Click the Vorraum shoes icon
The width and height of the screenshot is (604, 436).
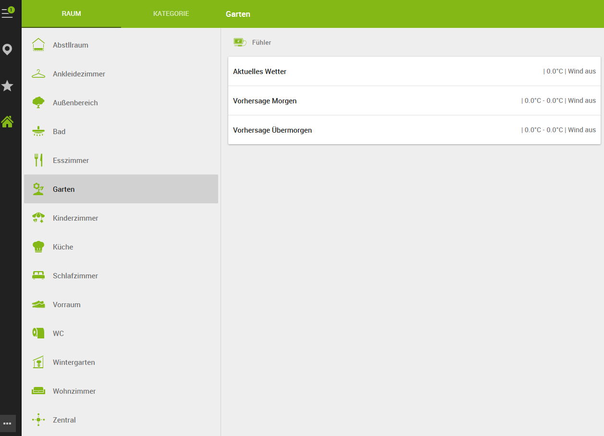38,304
